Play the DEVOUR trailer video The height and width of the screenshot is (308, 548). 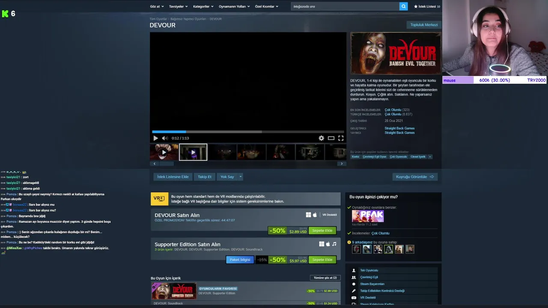click(155, 138)
